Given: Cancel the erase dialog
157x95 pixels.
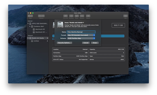Looking at the screenshot, I should tap(86, 43).
